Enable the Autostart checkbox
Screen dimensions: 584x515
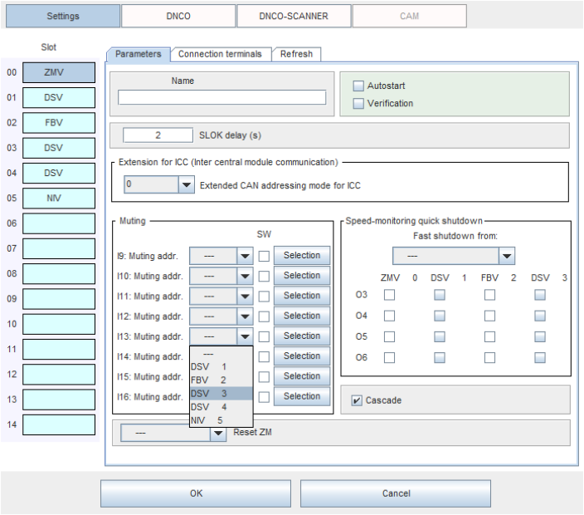(358, 86)
